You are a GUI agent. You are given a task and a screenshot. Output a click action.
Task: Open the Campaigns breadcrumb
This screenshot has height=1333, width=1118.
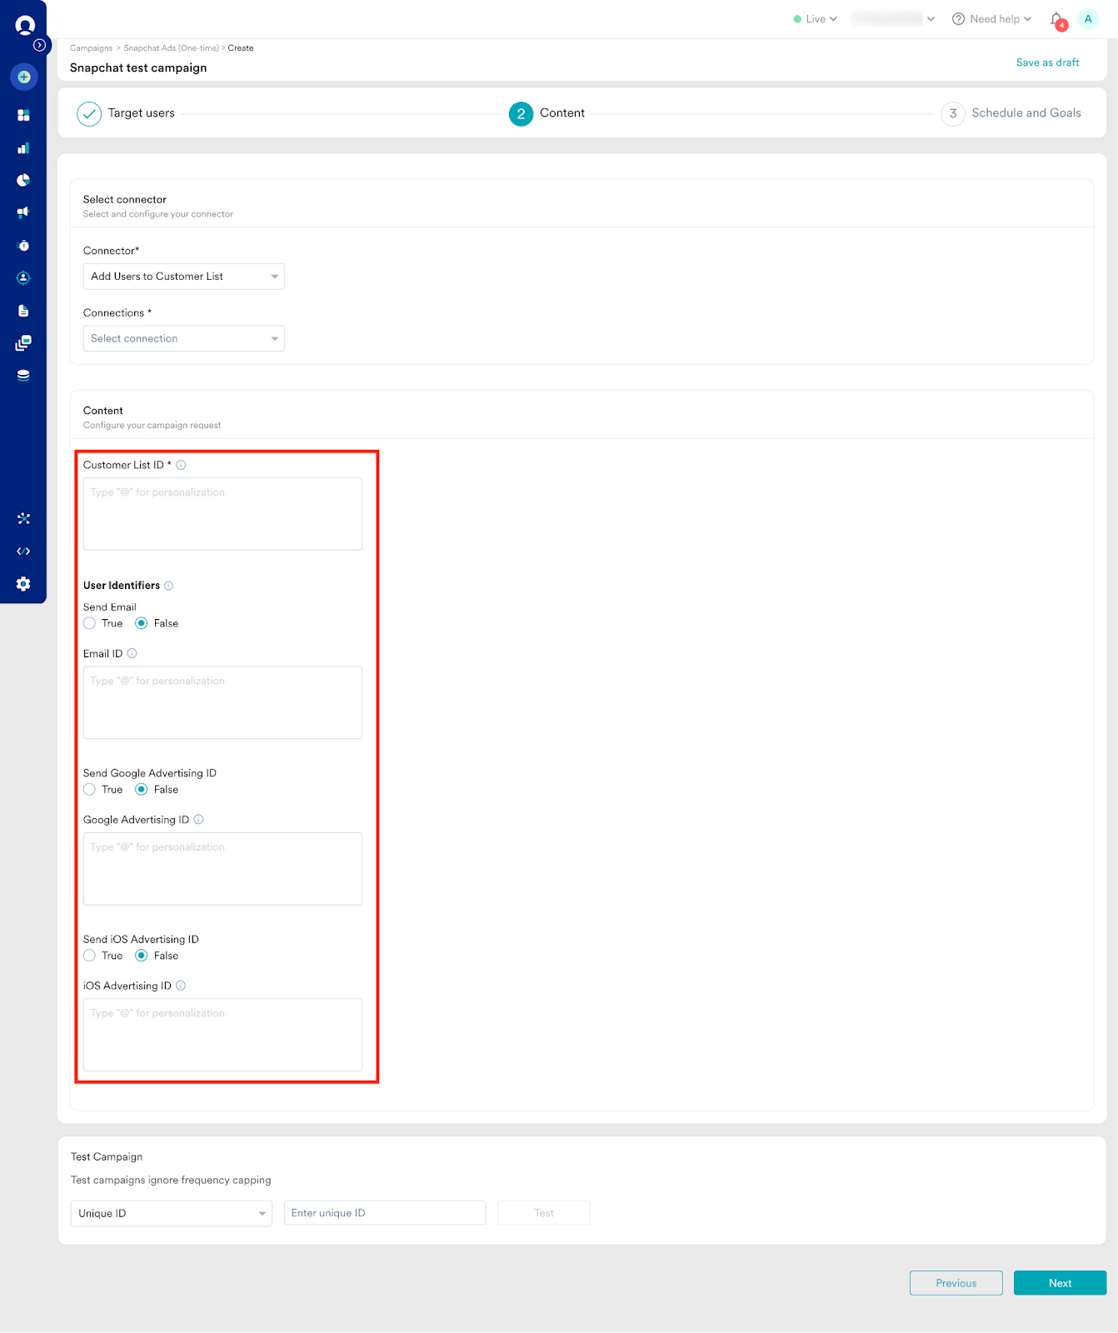pyautogui.click(x=91, y=48)
